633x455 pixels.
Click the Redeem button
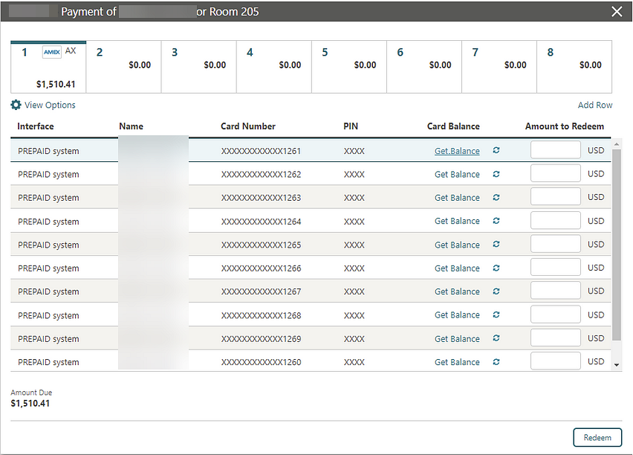[597, 438]
